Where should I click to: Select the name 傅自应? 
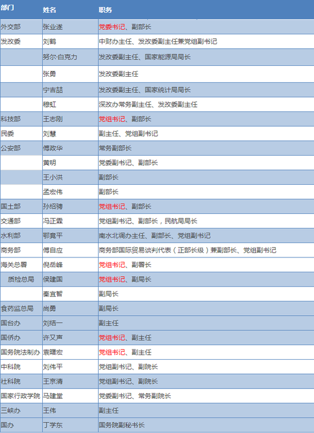click(x=53, y=250)
